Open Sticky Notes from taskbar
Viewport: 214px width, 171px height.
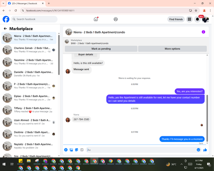pyautogui.click(x=21, y=161)
